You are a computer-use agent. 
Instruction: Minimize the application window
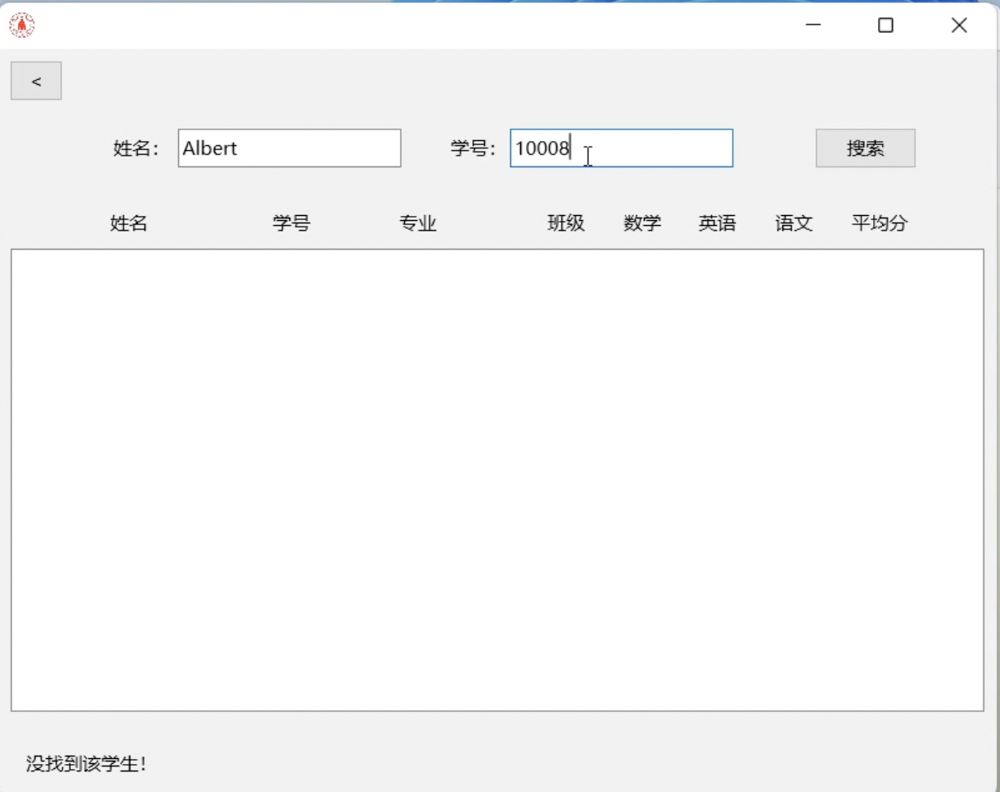pos(813,26)
